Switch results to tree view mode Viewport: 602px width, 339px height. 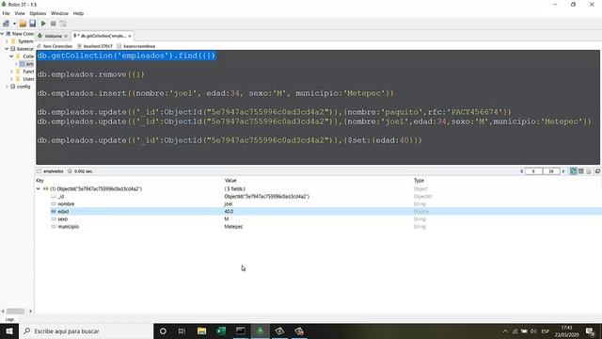(x=573, y=171)
